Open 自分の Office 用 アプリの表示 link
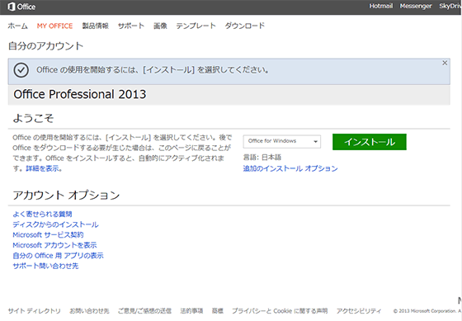The image size is (462, 321). (x=58, y=256)
